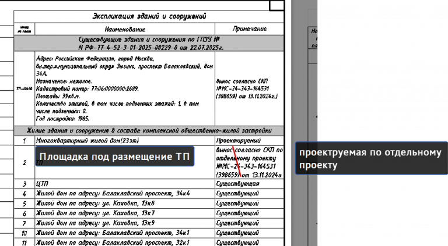
Task: Click 'Существующий' note in the 32к1 row
Action: point(237,243)
